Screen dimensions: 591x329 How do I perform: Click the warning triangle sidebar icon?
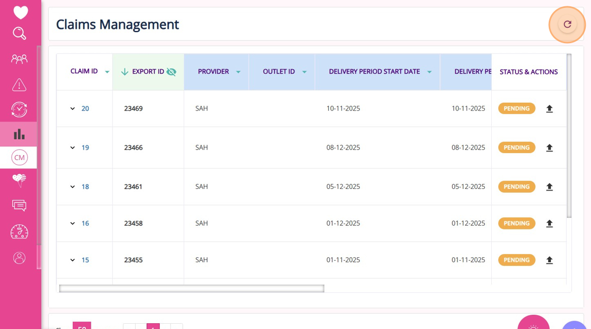[20, 84]
